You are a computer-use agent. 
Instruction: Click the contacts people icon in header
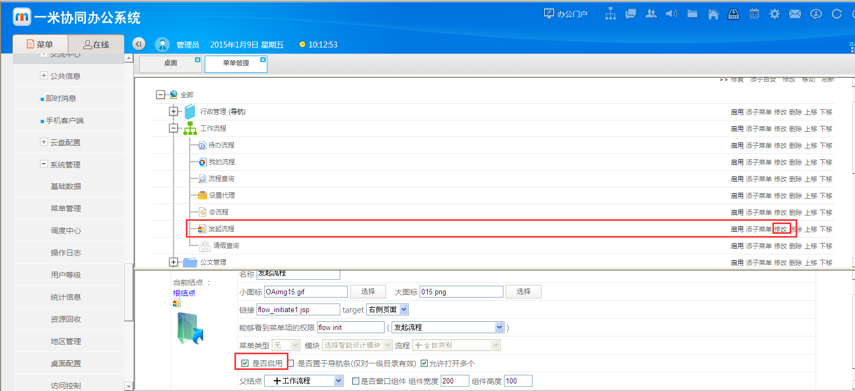click(x=651, y=14)
